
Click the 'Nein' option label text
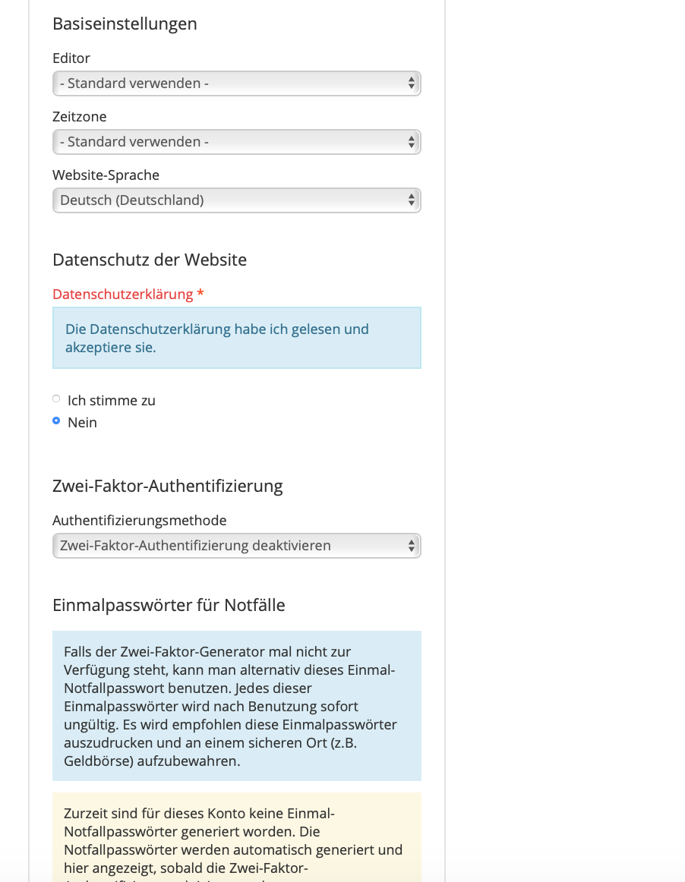[x=82, y=423]
